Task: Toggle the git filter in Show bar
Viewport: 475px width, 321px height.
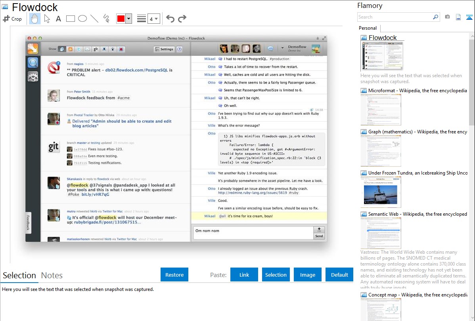Action: pyautogui.click(x=96, y=49)
